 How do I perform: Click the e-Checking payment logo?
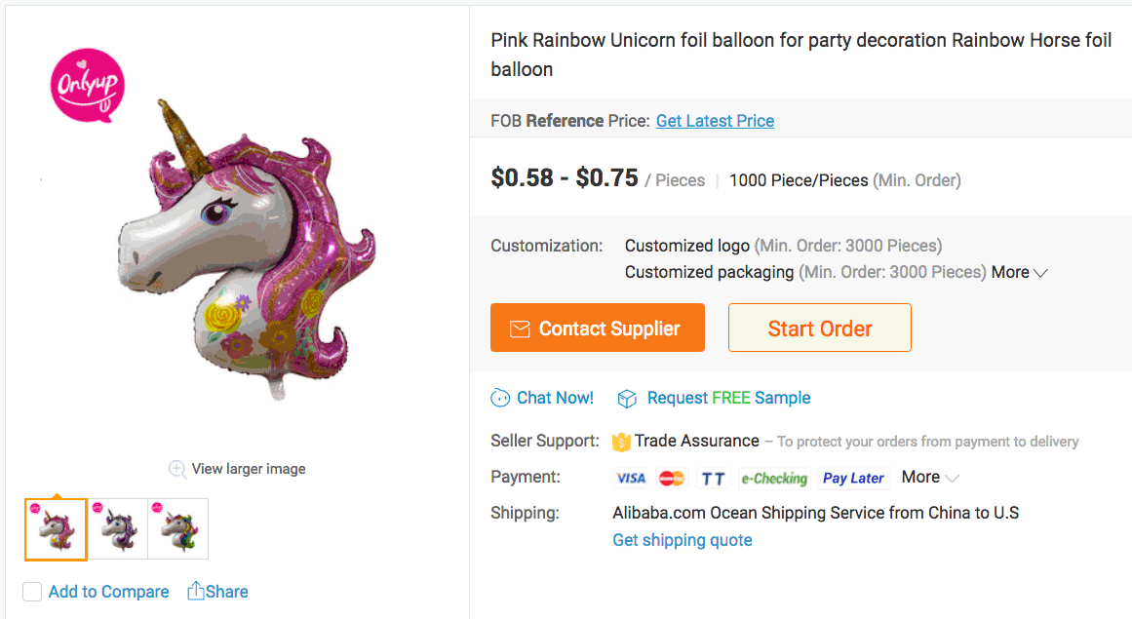click(x=774, y=478)
